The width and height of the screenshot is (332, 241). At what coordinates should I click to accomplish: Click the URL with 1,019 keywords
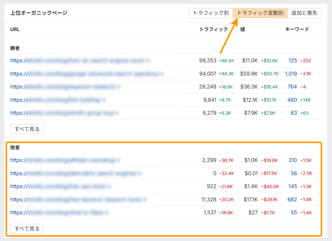point(84,74)
